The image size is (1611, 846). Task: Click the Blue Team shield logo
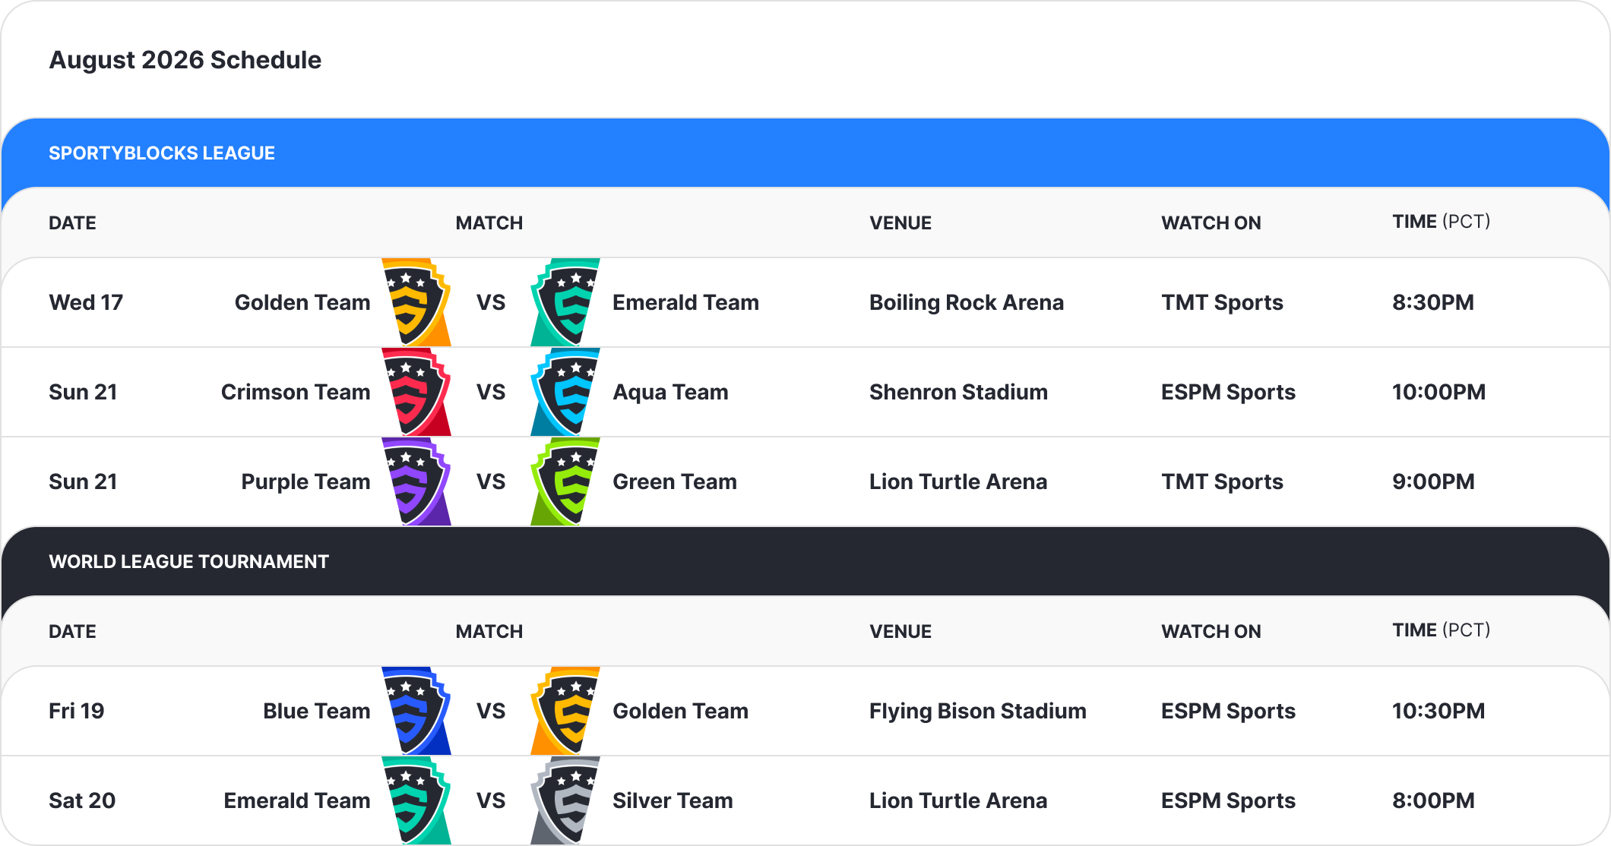(416, 711)
